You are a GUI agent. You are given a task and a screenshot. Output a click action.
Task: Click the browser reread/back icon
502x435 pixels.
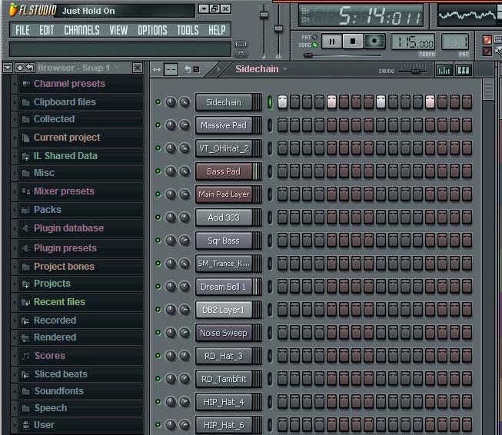coord(30,68)
